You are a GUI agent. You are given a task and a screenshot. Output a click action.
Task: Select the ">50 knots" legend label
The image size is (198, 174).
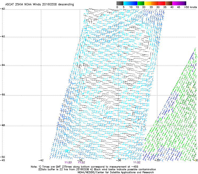coord(190,7)
